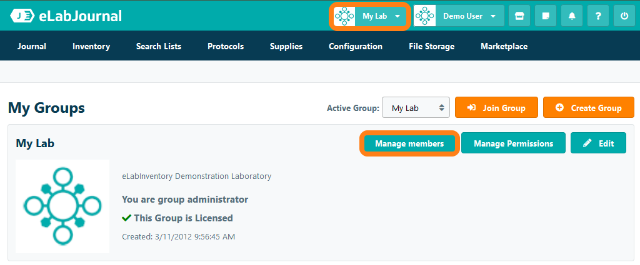640x265 pixels.
Task: Click the My Lab group avatar in header
Action: 345,16
